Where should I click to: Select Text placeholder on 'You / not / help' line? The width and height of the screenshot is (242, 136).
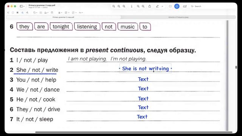pos(143,79)
